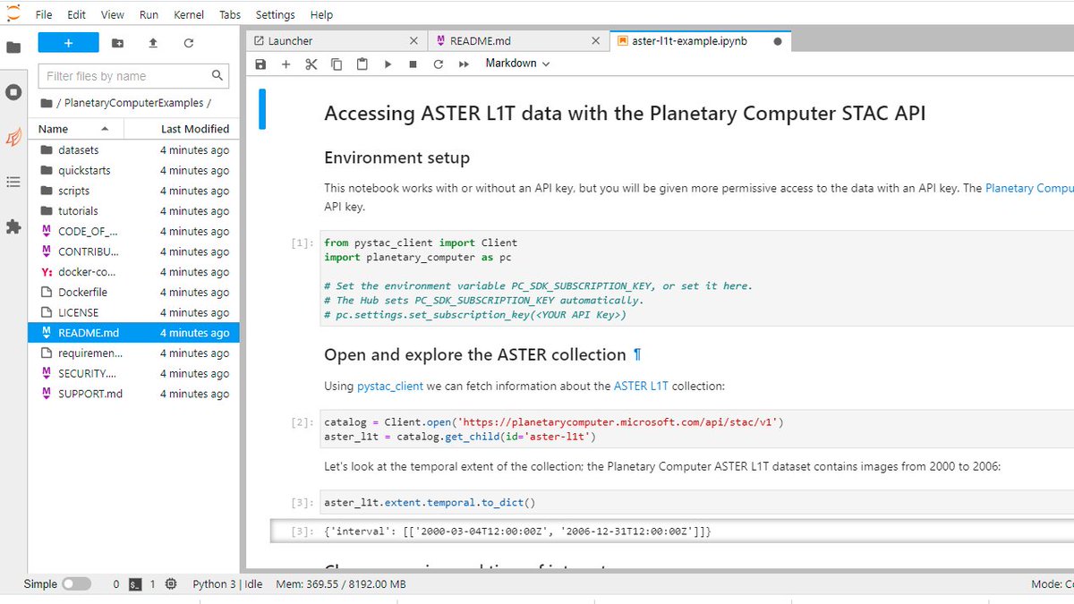Upload files using the upload arrow icon
The image size is (1074, 604).
[154, 42]
